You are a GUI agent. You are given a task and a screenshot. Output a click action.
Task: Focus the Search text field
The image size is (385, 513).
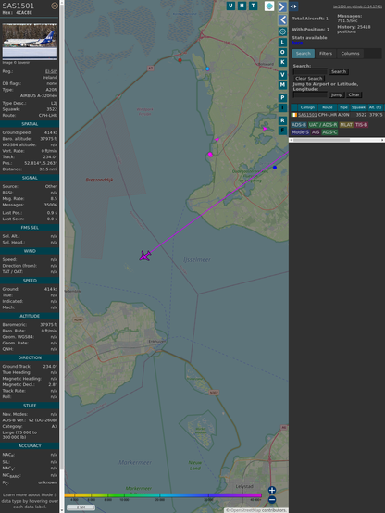(x=310, y=71)
